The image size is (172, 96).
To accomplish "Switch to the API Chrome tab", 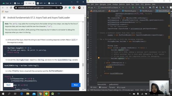I will (41, 3).
